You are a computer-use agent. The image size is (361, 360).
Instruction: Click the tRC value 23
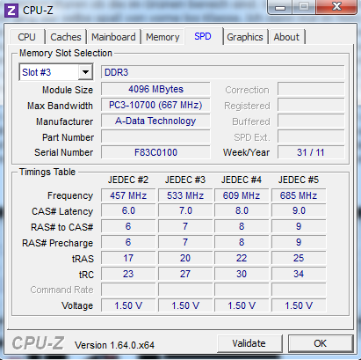coord(128,274)
